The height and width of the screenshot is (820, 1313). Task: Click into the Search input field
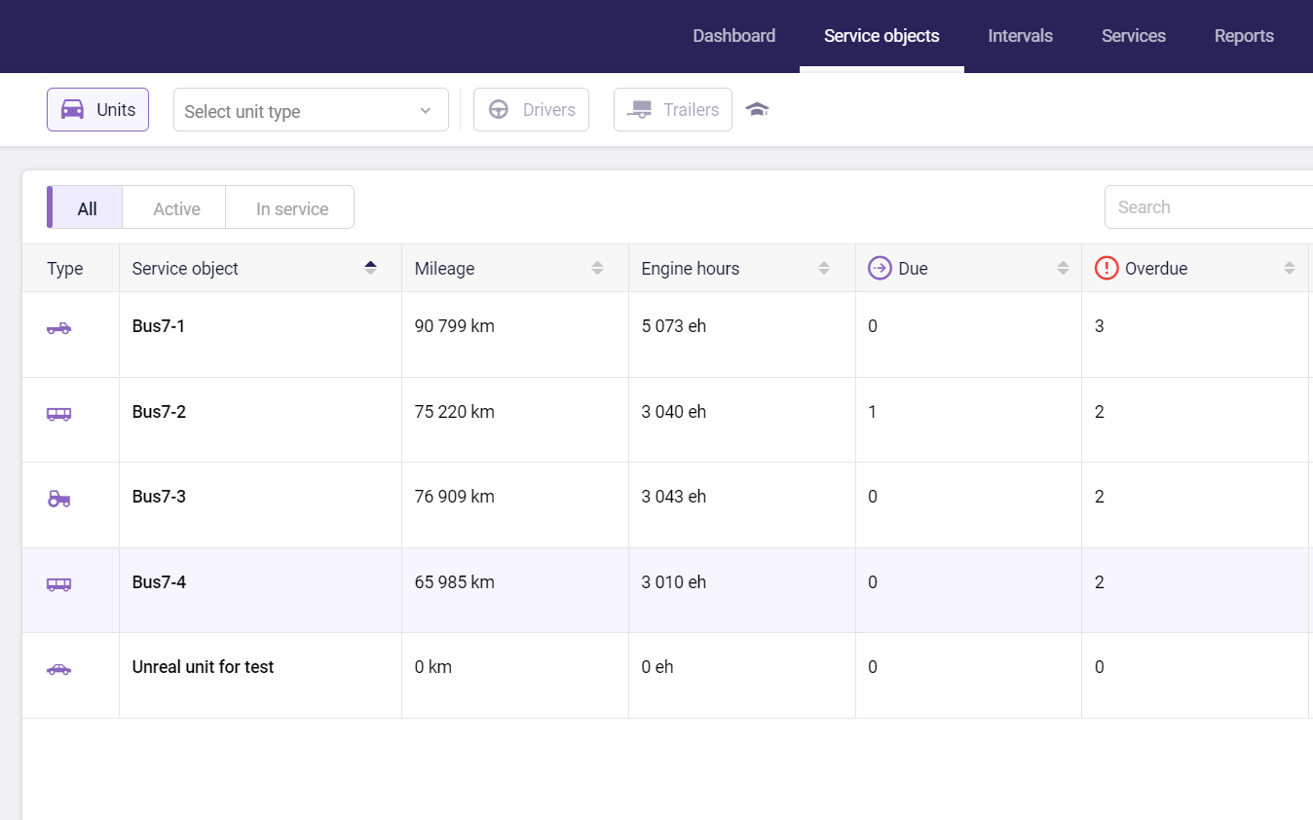click(1208, 207)
